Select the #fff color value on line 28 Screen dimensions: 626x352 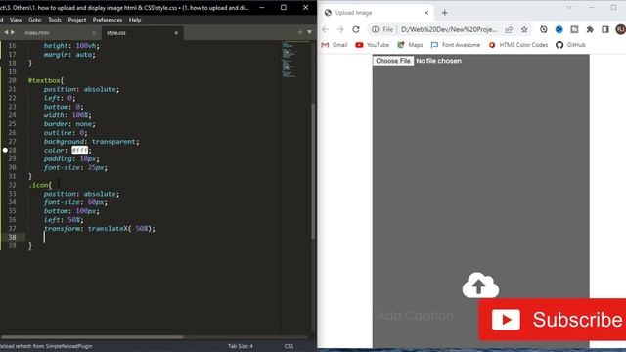click(x=80, y=150)
